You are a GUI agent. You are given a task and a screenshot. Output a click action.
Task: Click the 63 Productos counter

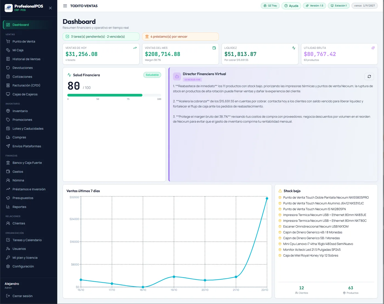click(351, 290)
